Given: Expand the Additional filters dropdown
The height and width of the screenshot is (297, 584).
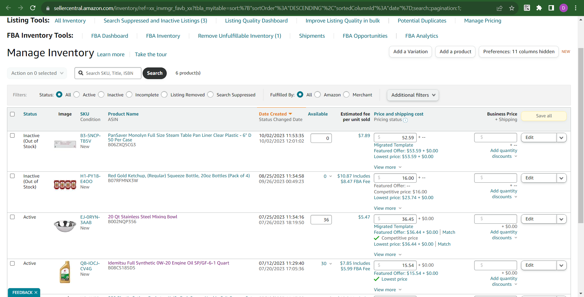Looking at the screenshot, I should point(413,95).
